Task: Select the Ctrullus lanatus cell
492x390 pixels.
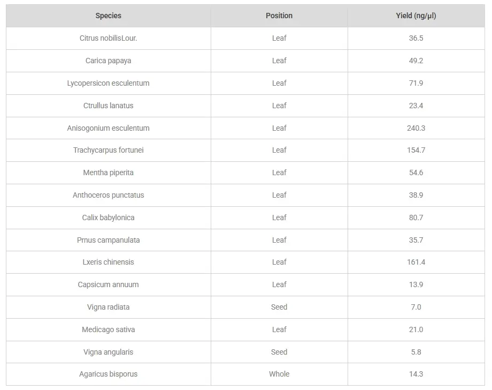Action: coord(108,106)
